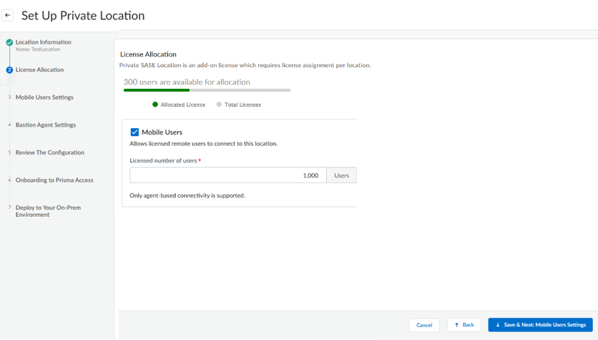Image resolution: width=598 pixels, height=340 pixels.
Task: Go to Bastion Agent Settings step
Action: pos(46,125)
